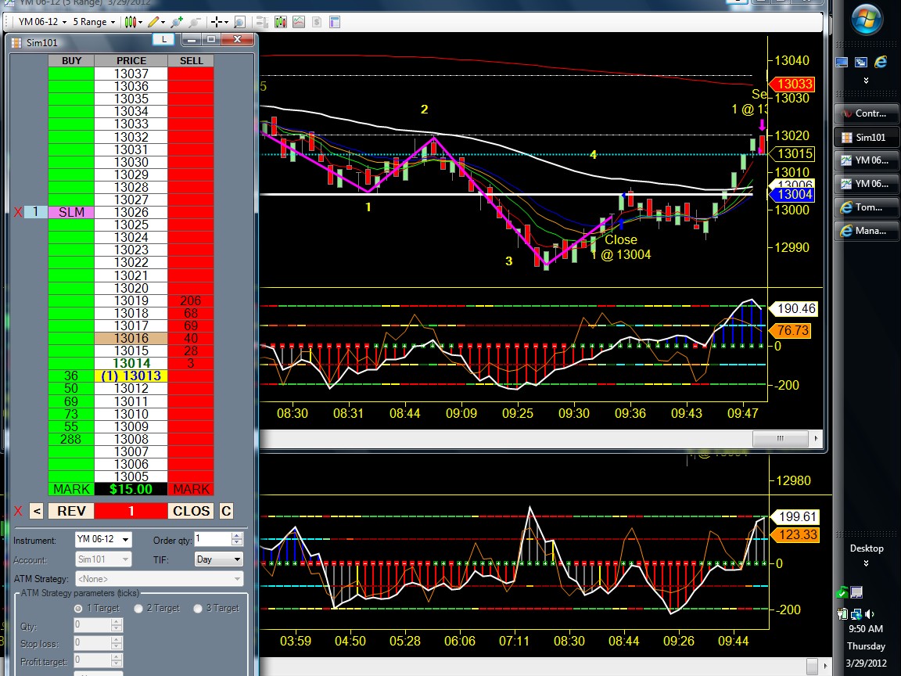Screen dimensions: 901x676
Task: Launch Internet Explorer from quick launch
Action: point(881,62)
